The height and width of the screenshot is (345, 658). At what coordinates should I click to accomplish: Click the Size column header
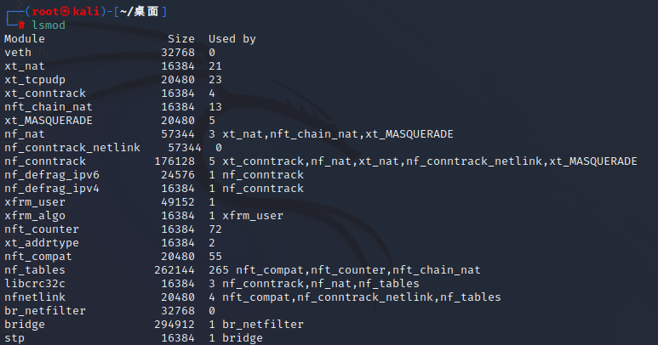(180, 39)
